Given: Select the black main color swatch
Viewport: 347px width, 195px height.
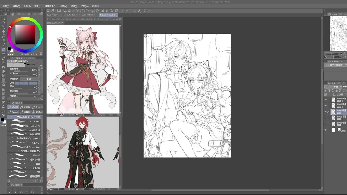Looking at the screenshot, I should pyautogui.click(x=9, y=49).
